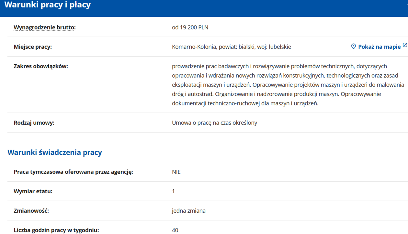
Task: Click the weekly hours value 40
Action: coord(175,230)
